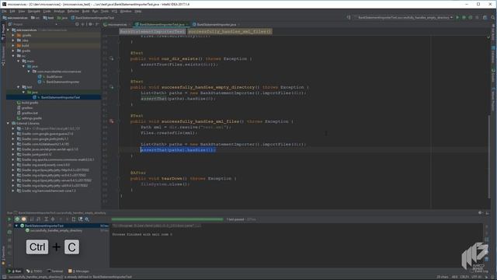Select BankServer class in project tree

pos(54,76)
